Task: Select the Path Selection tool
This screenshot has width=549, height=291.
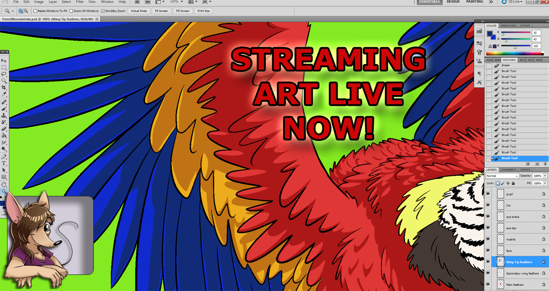Action: (4, 170)
